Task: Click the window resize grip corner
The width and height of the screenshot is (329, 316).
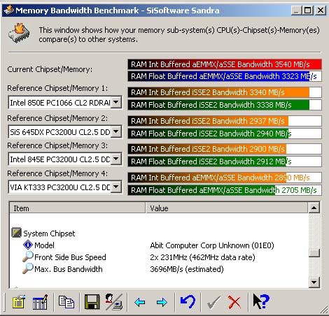Action: [x=324, y=310]
